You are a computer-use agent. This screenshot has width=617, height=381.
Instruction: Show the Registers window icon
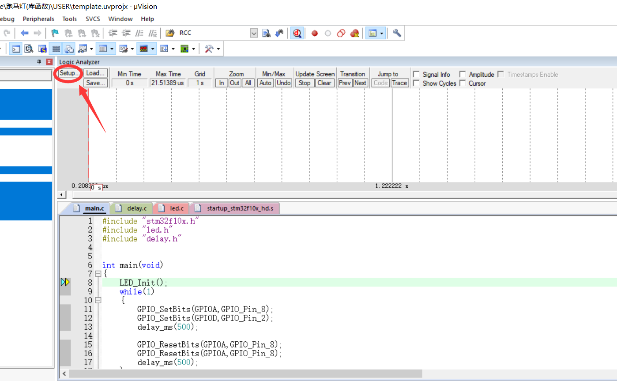coord(56,49)
